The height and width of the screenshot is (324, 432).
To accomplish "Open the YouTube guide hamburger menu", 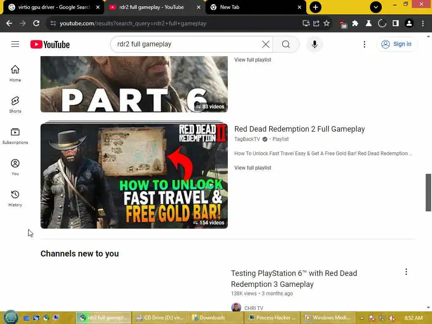I will coord(15,44).
